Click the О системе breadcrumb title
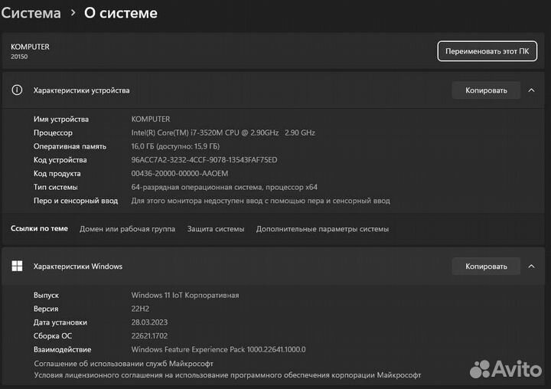The image size is (551, 389). pyautogui.click(x=121, y=13)
